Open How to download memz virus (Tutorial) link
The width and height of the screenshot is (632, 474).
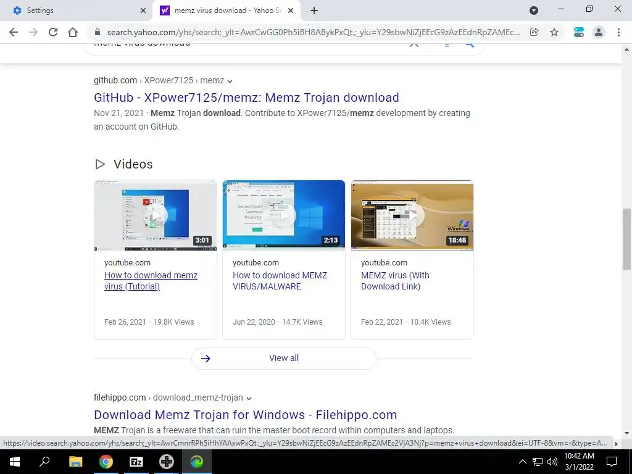point(151,281)
